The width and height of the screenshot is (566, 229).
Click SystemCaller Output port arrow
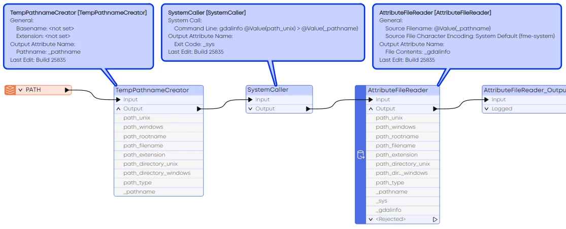[x=308, y=109]
